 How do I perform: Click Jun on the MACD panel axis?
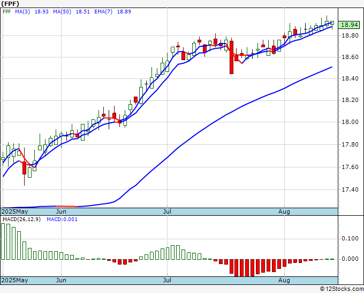pos(61,280)
